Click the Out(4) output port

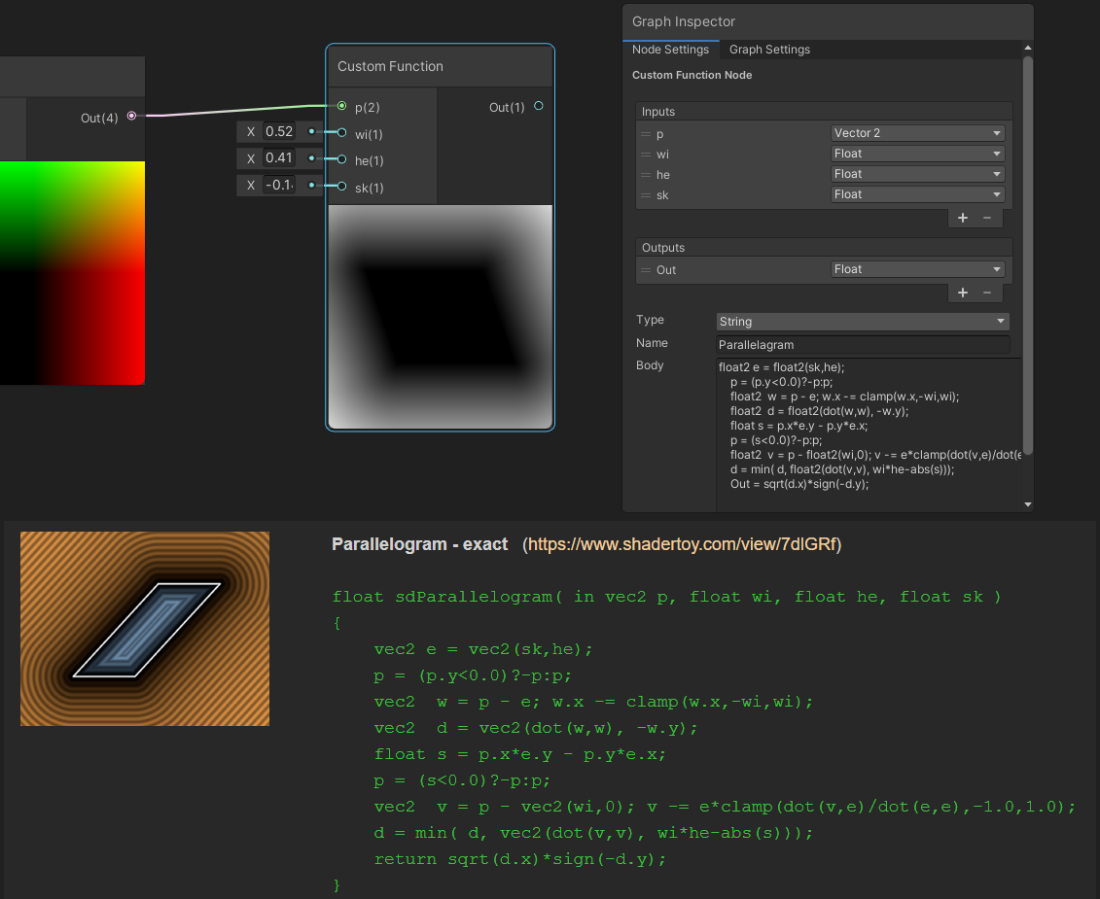[131, 117]
